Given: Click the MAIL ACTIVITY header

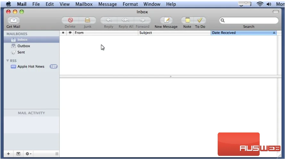Looking at the screenshot, I should click(31, 113).
